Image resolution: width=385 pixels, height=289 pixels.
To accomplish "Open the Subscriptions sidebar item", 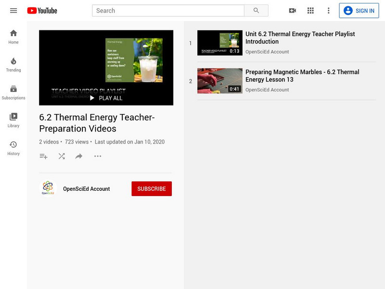I will pyautogui.click(x=13, y=91).
